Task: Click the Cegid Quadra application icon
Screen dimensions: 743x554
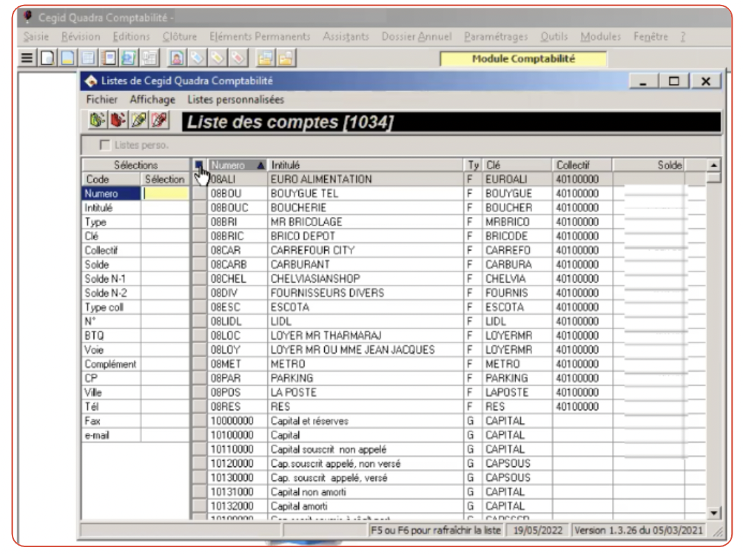Action: coord(28,17)
